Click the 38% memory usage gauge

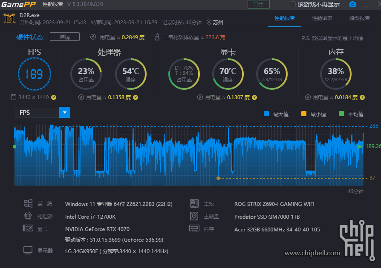pos(336,74)
